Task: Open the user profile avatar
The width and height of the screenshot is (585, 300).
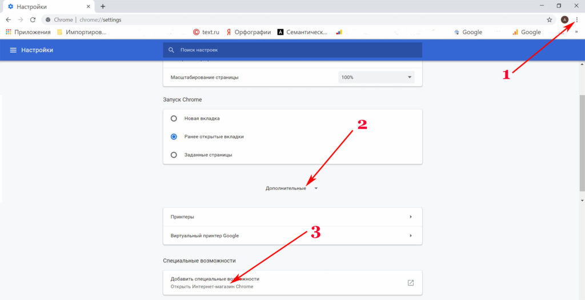Action: click(564, 19)
